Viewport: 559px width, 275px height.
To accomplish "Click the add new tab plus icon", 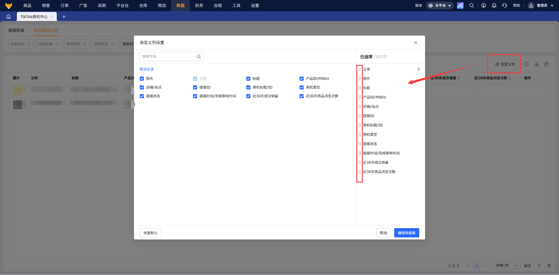I will (x=64, y=17).
